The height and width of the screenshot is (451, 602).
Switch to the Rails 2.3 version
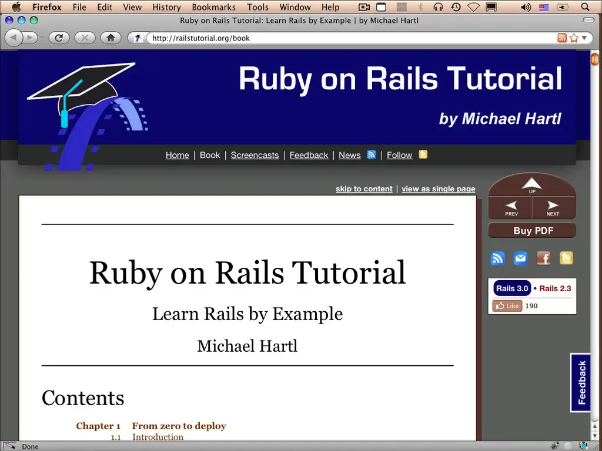(x=555, y=288)
